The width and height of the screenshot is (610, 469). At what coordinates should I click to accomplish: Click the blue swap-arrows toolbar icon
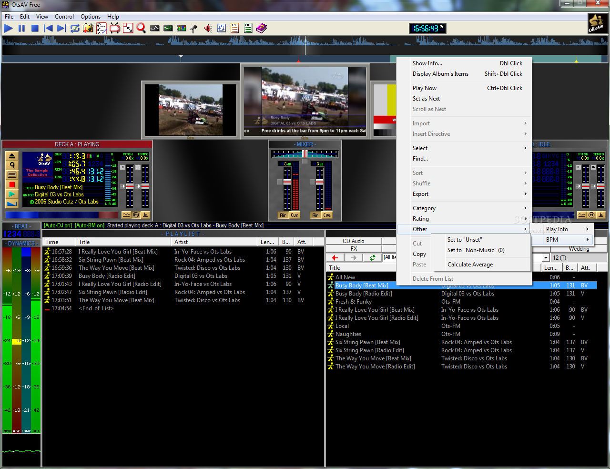point(222,29)
